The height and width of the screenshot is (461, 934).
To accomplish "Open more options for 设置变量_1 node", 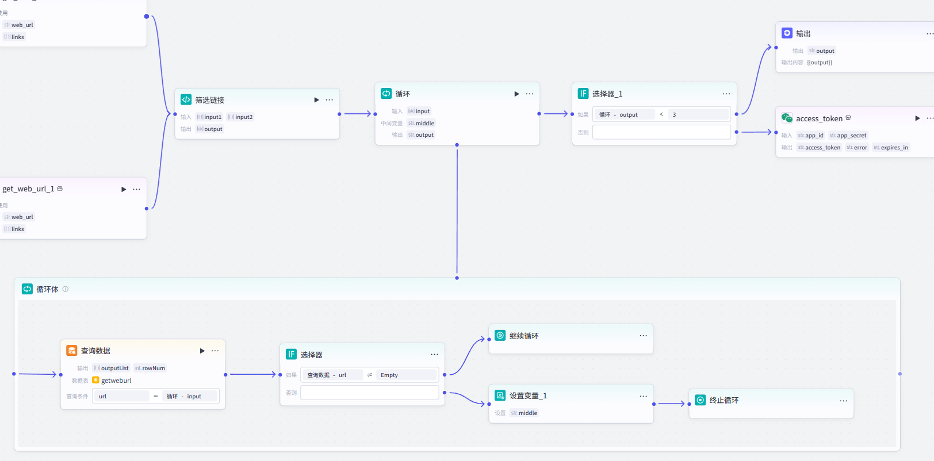I will [643, 396].
